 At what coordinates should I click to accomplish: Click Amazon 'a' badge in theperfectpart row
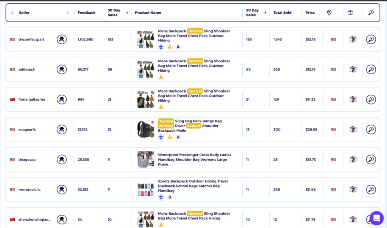tap(178, 47)
